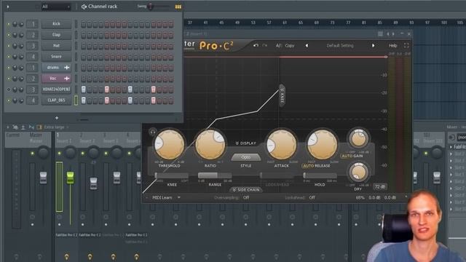Viewport: 466px width, 262px height.
Task: Open FabFilter Pro-C 2 slot on Insert 1
Action: [66, 235]
